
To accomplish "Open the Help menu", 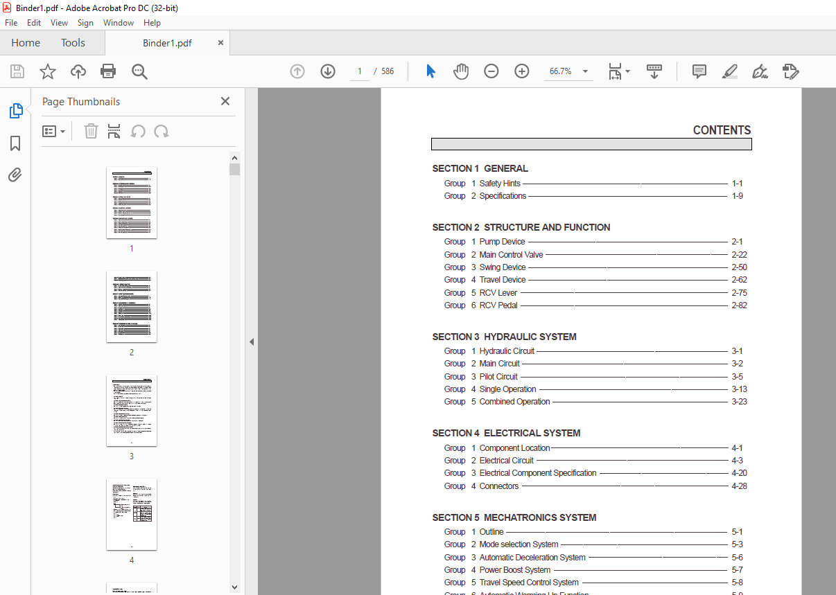I will (x=152, y=23).
